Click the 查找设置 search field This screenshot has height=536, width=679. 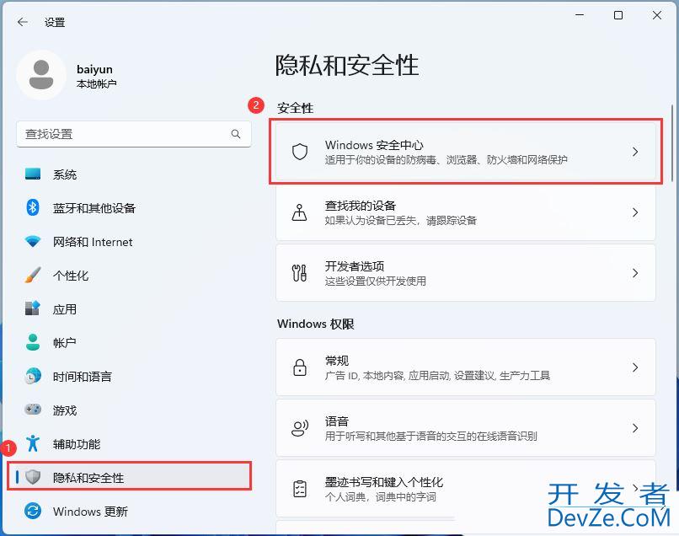coord(134,134)
